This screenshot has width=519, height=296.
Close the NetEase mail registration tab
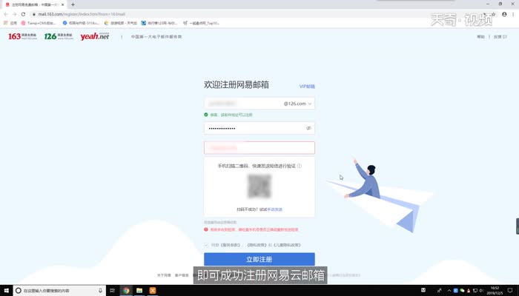62,4
